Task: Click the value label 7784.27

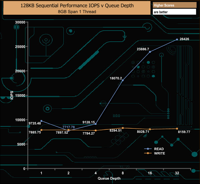Action: (89, 133)
